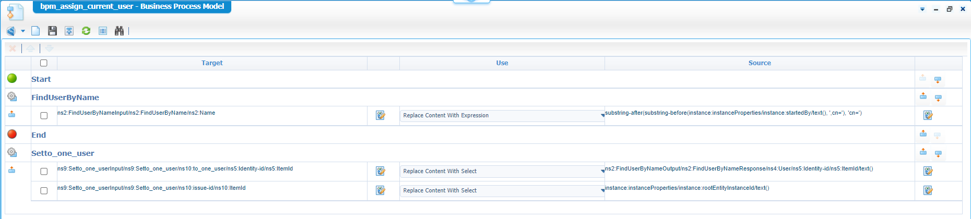Screen dimensions: 971x219
Task: Click the New document icon in toolbar
Action: point(35,31)
